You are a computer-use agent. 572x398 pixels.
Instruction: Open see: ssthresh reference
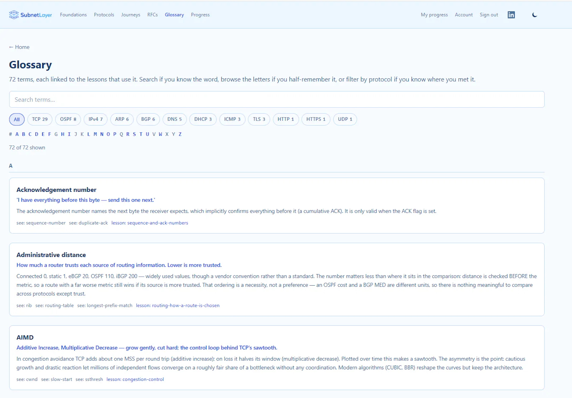point(89,379)
